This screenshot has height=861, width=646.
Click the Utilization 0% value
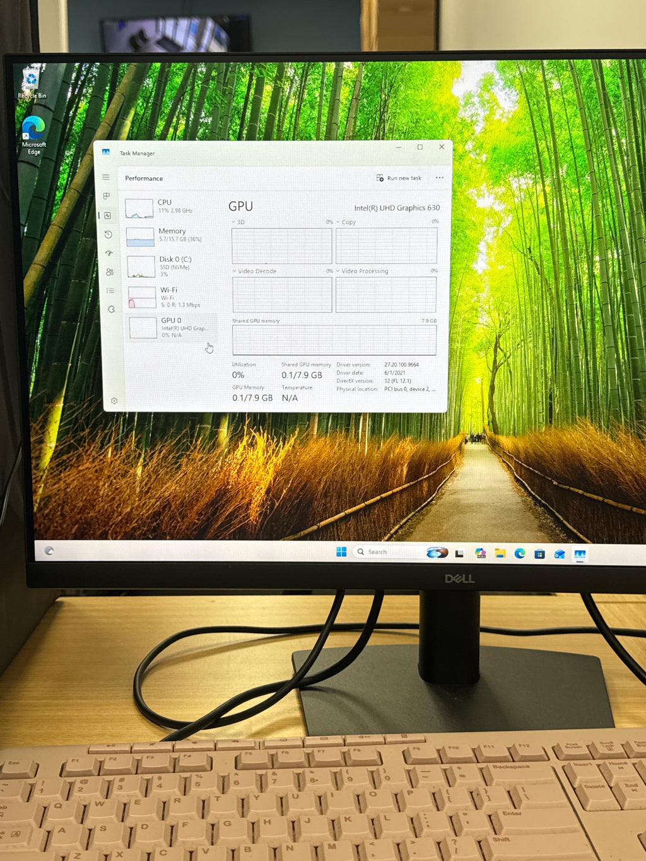(x=238, y=375)
